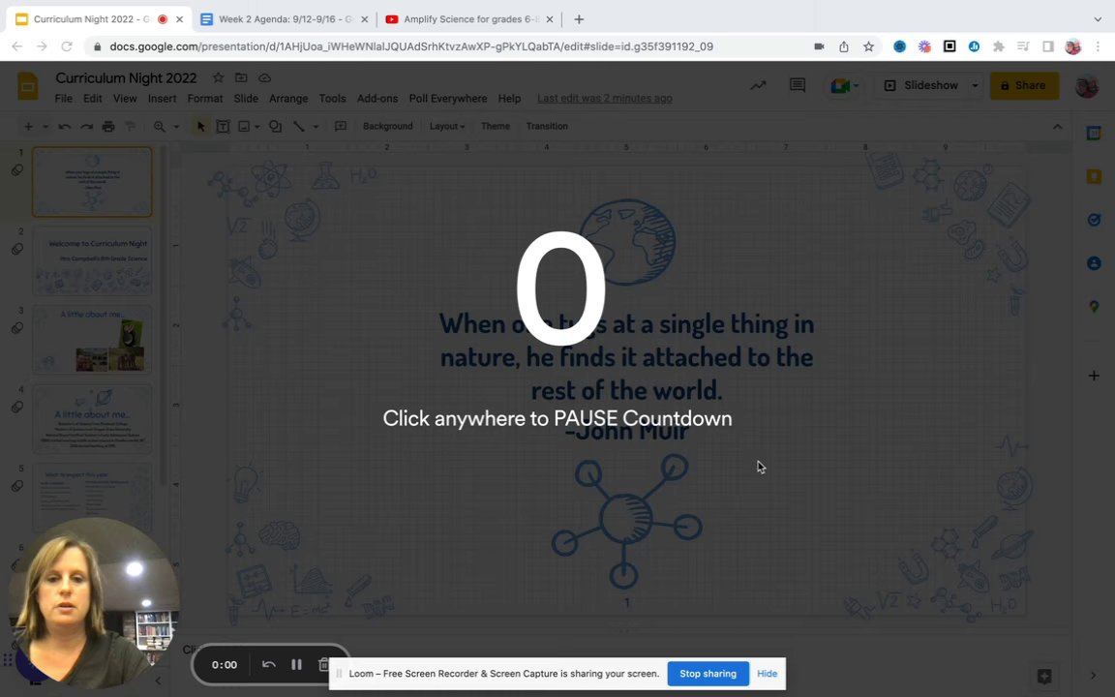Image resolution: width=1115 pixels, height=697 pixels.
Task: Select the Shape tool icon
Action: click(x=275, y=127)
